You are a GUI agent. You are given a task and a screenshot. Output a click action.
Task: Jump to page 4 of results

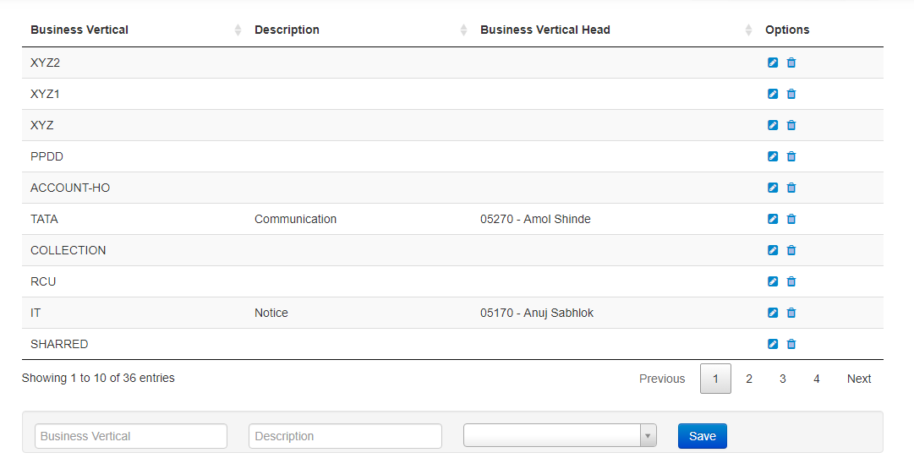tap(817, 379)
